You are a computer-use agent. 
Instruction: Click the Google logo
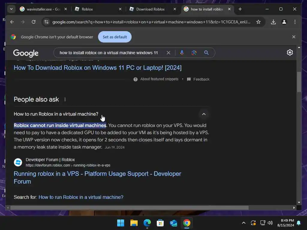pyautogui.click(x=26, y=53)
